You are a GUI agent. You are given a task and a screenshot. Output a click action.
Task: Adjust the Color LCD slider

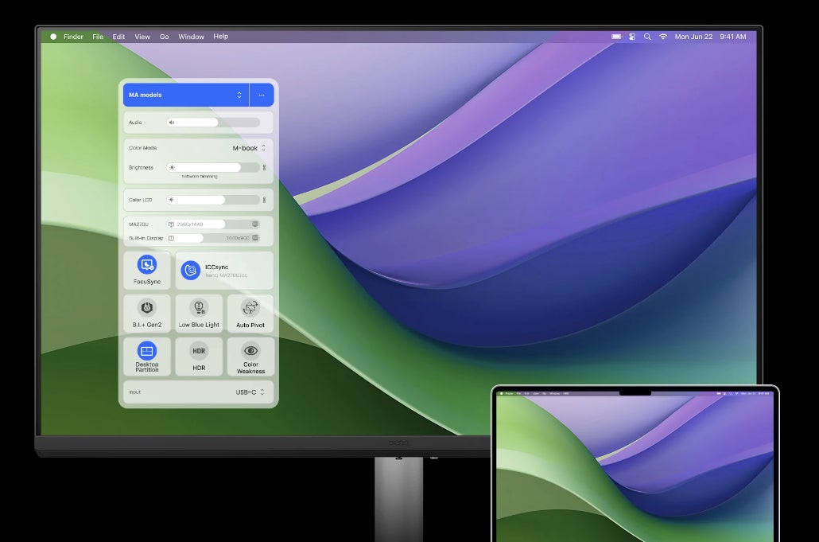[213, 200]
